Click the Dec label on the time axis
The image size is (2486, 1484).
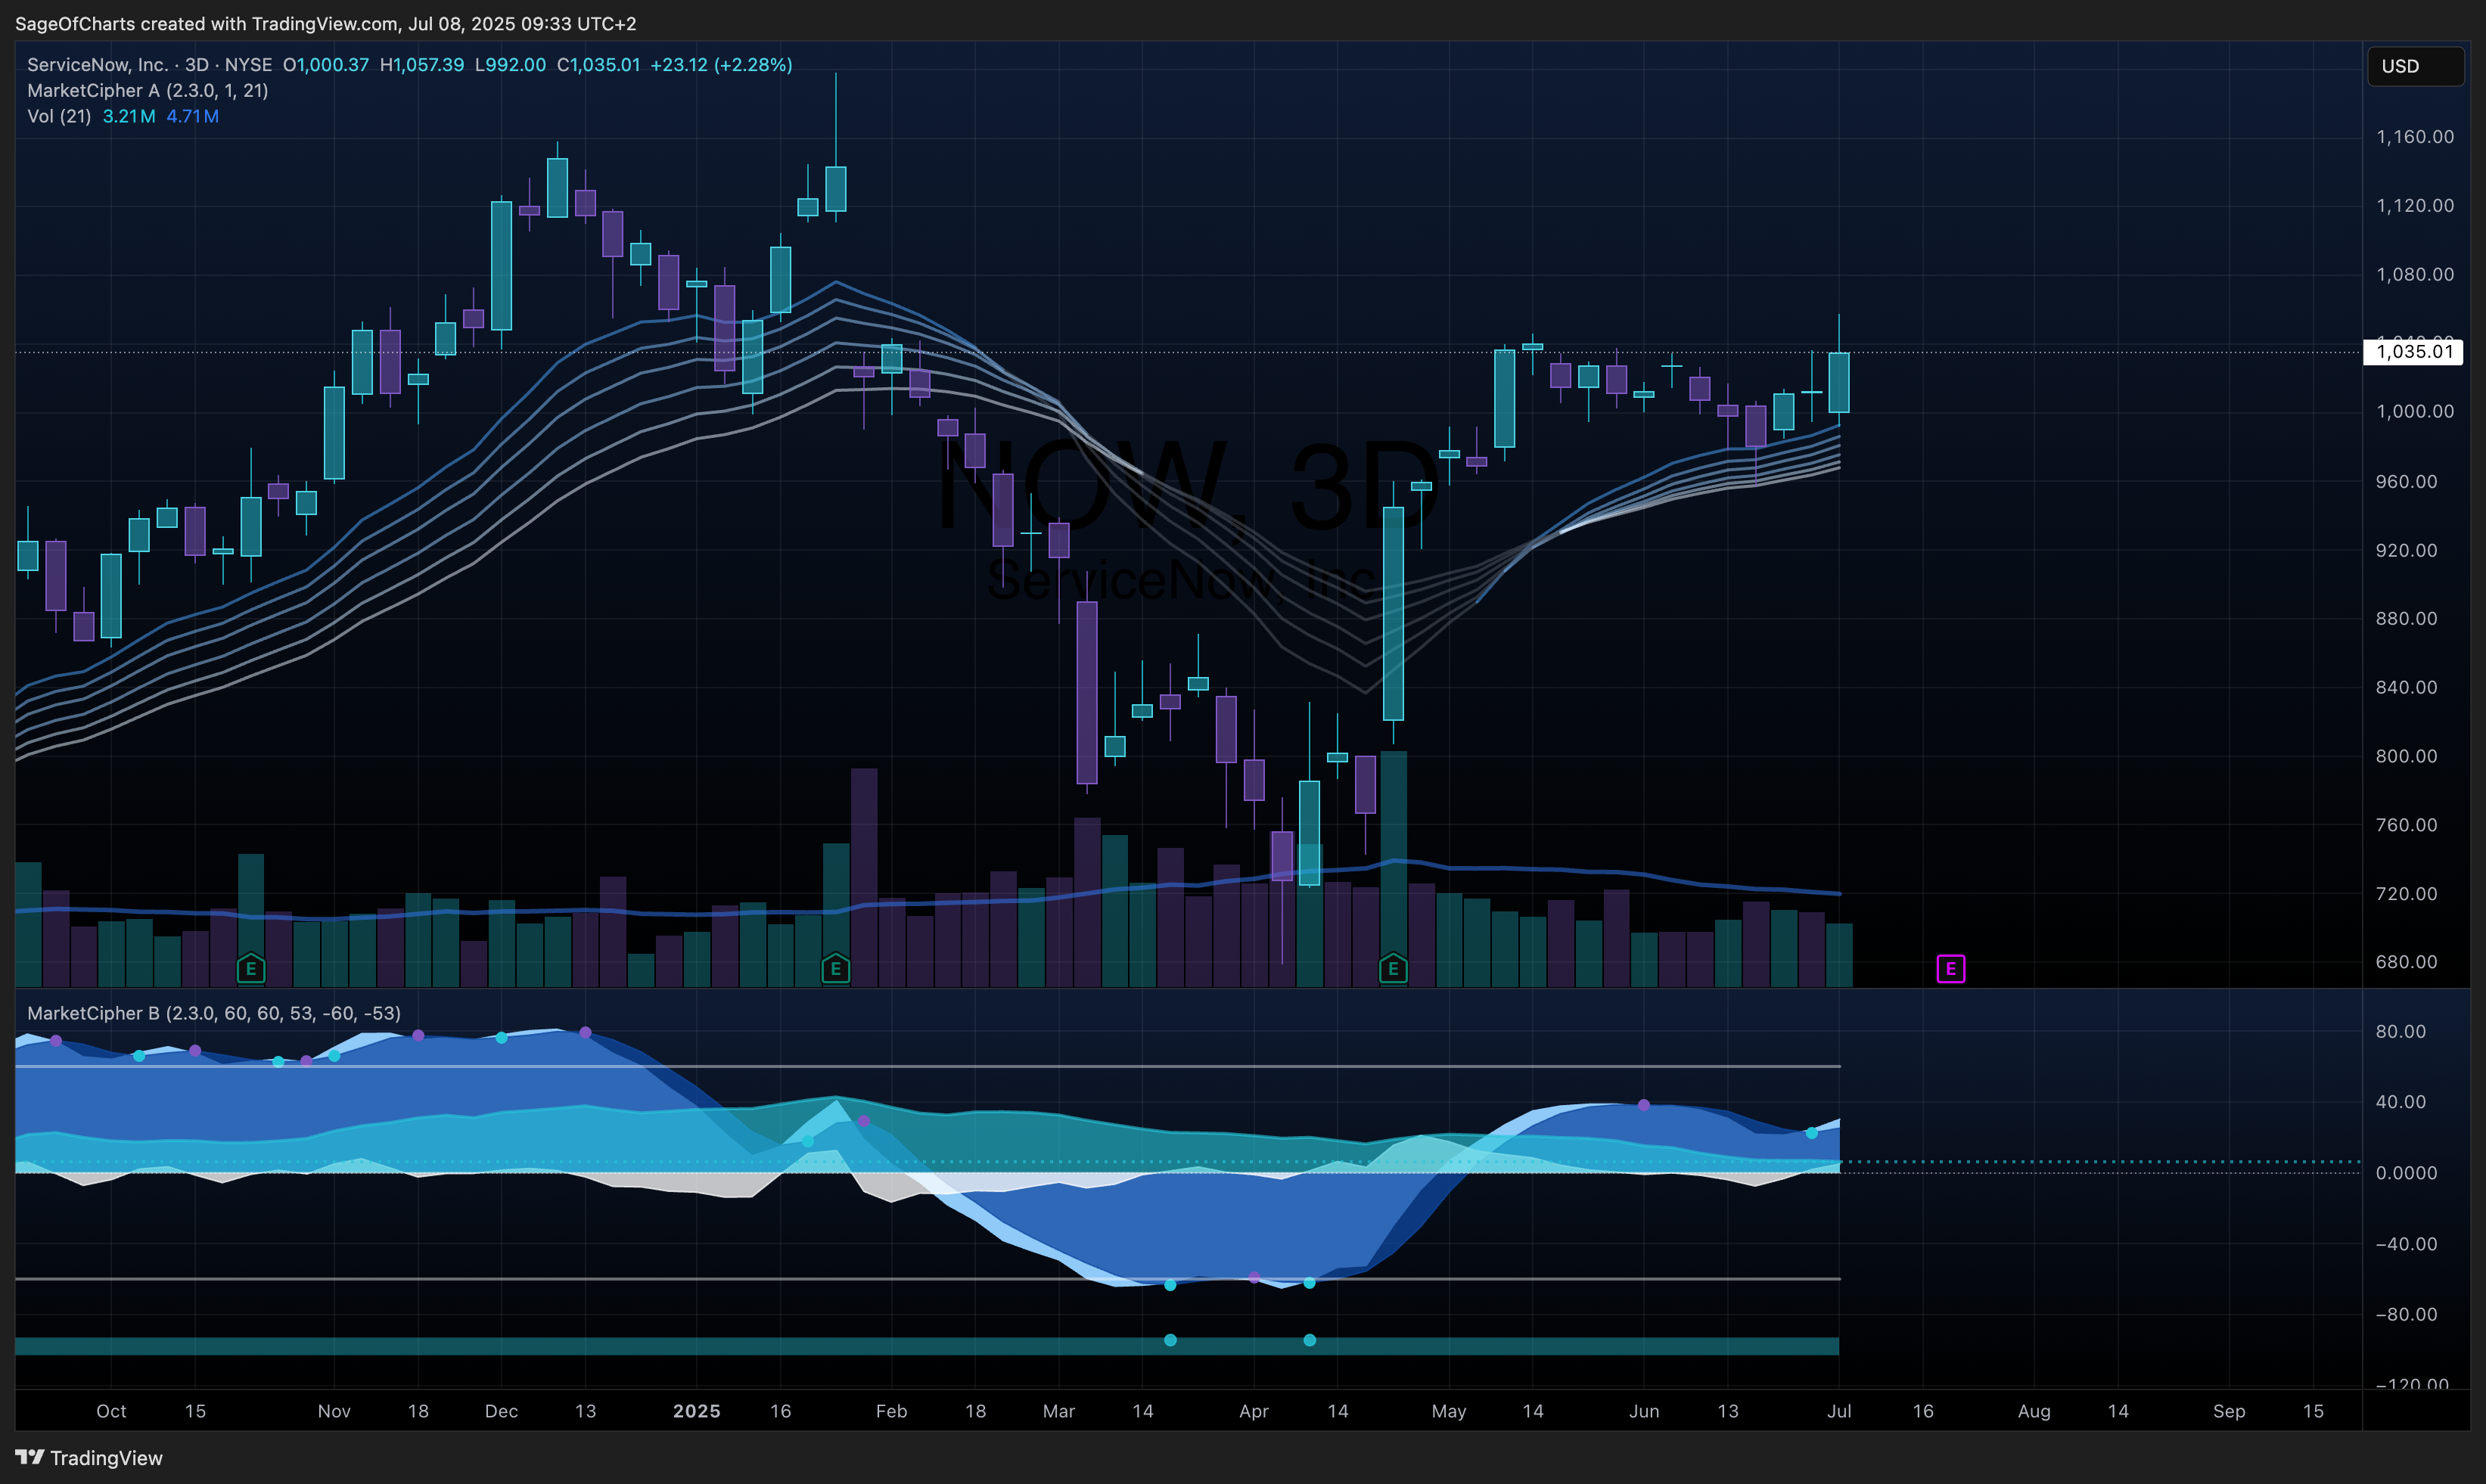[x=502, y=1411]
